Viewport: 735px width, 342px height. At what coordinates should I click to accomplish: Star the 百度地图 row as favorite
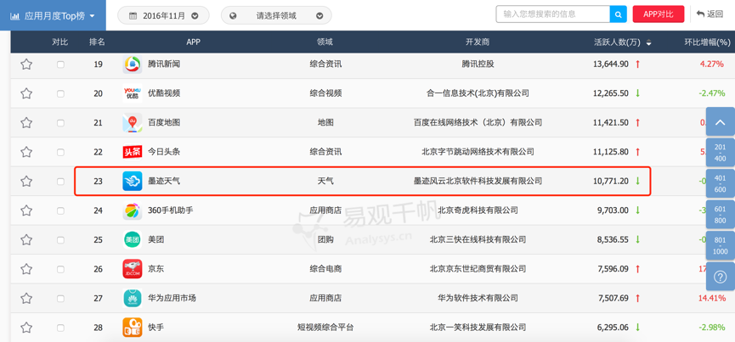coord(26,123)
